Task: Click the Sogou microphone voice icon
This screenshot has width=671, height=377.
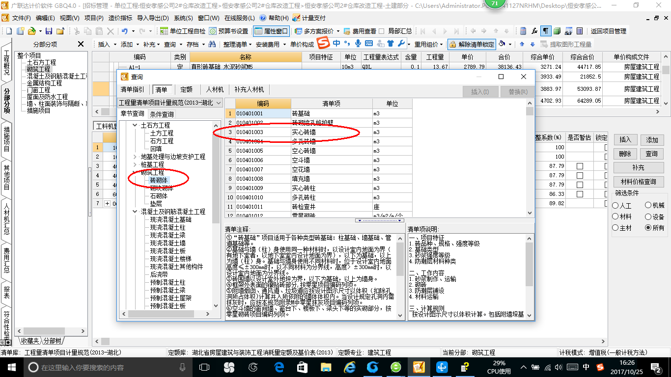Action: (x=358, y=43)
